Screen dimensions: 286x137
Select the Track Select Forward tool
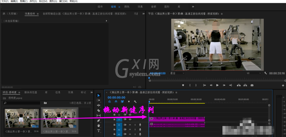[x=99, y=100]
